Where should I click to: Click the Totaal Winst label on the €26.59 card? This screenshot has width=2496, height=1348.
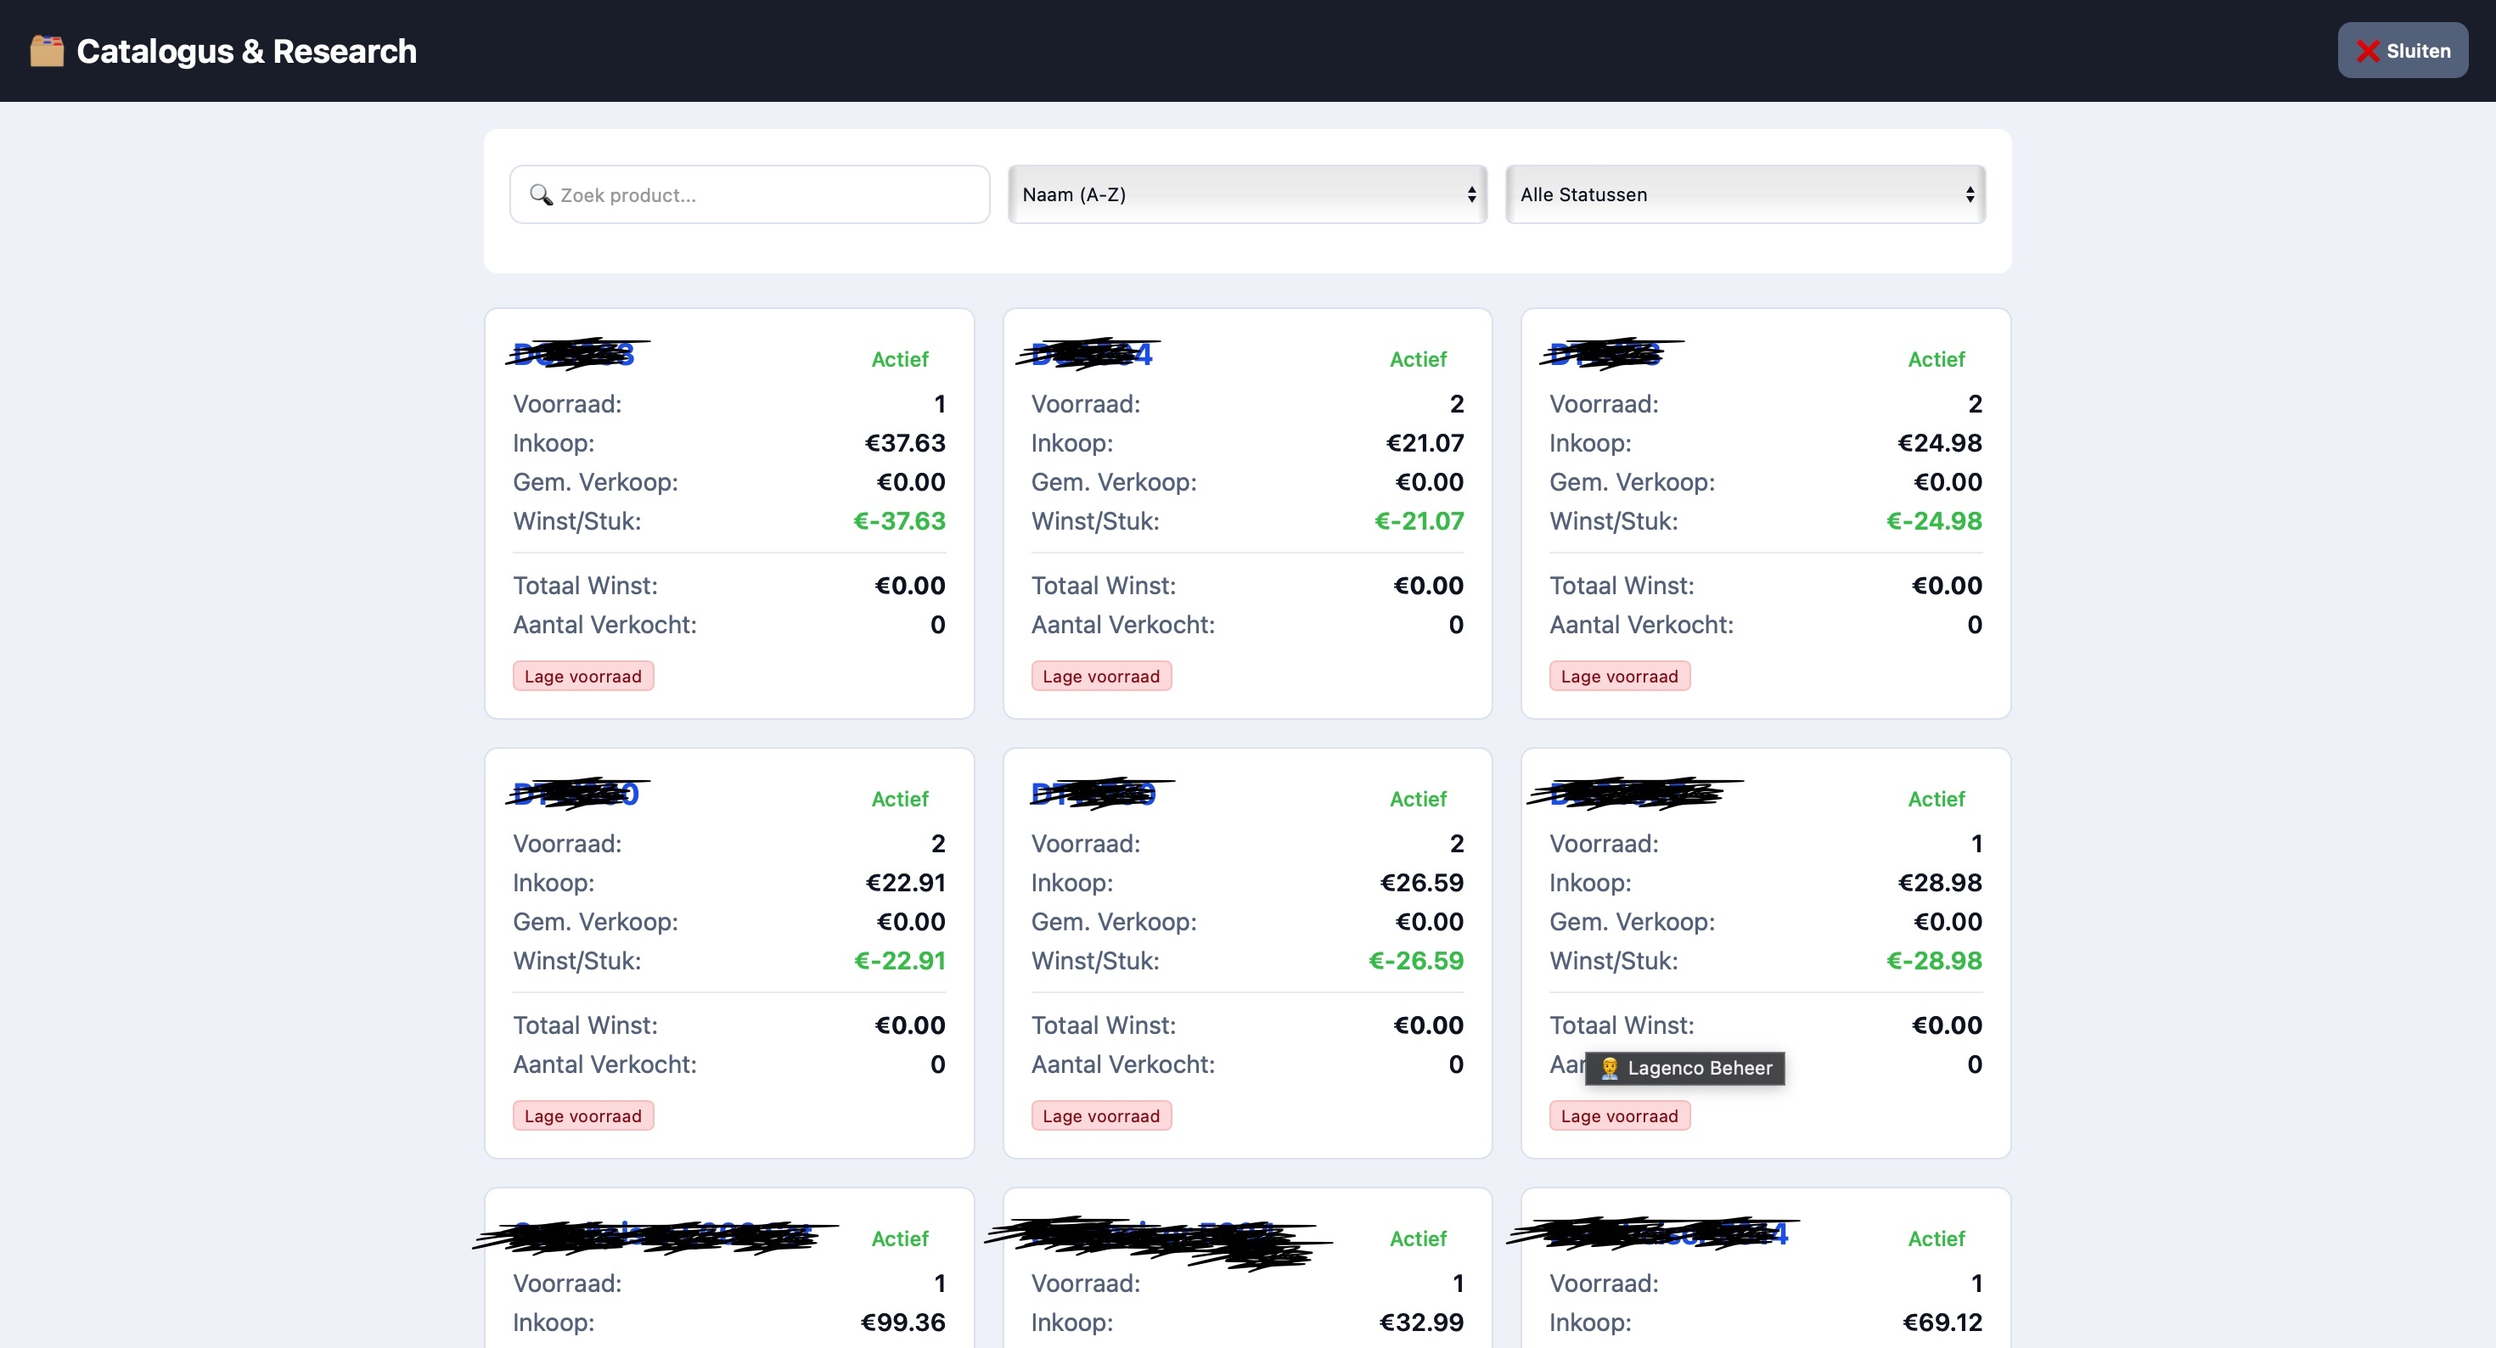1104,1026
